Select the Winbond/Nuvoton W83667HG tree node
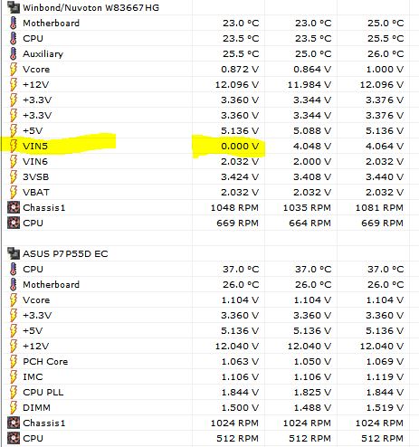The width and height of the screenshot is (419, 447). [x=90, y=7]
